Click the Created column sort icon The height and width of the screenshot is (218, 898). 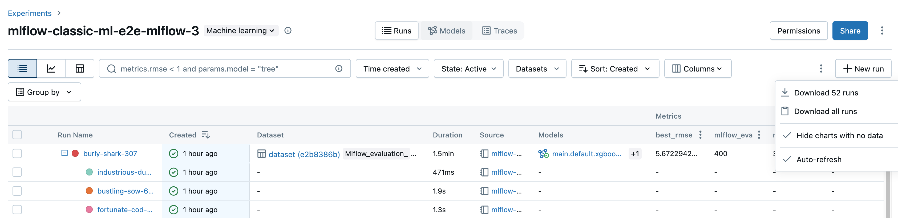(206, 135)
